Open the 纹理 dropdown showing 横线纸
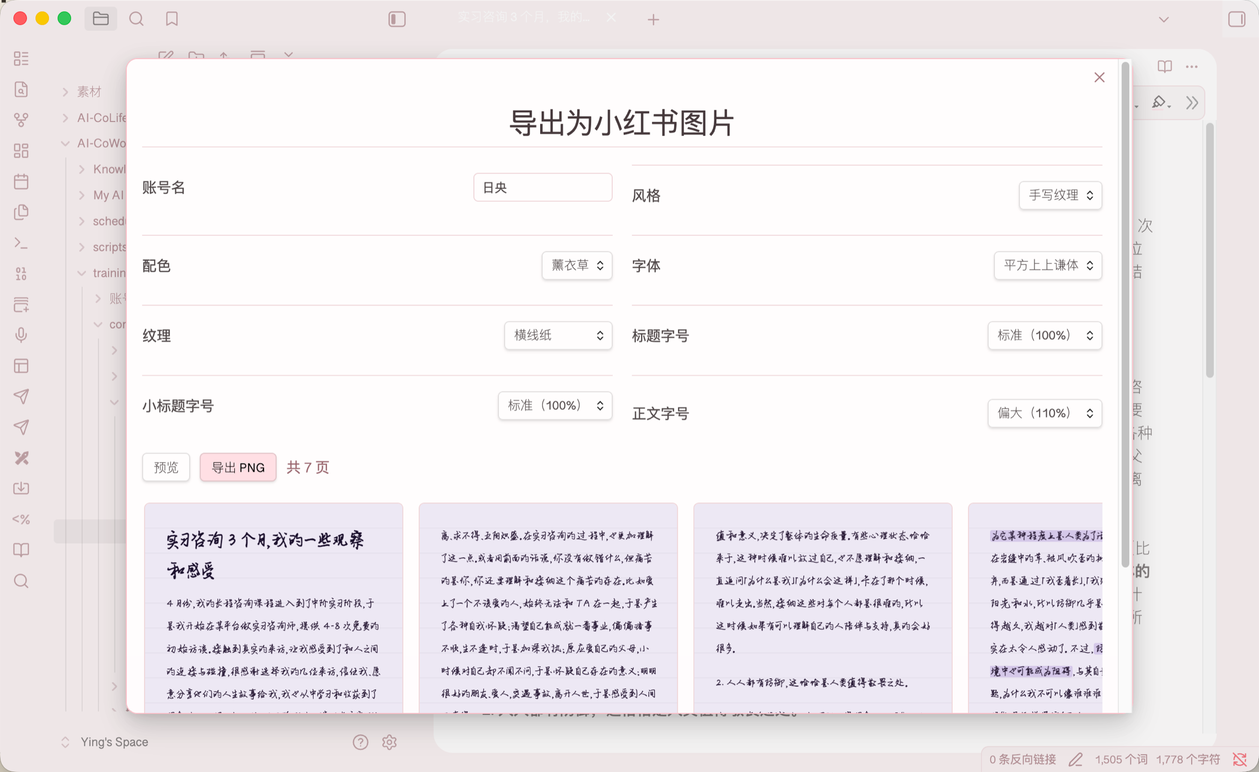 click(558, 335)
